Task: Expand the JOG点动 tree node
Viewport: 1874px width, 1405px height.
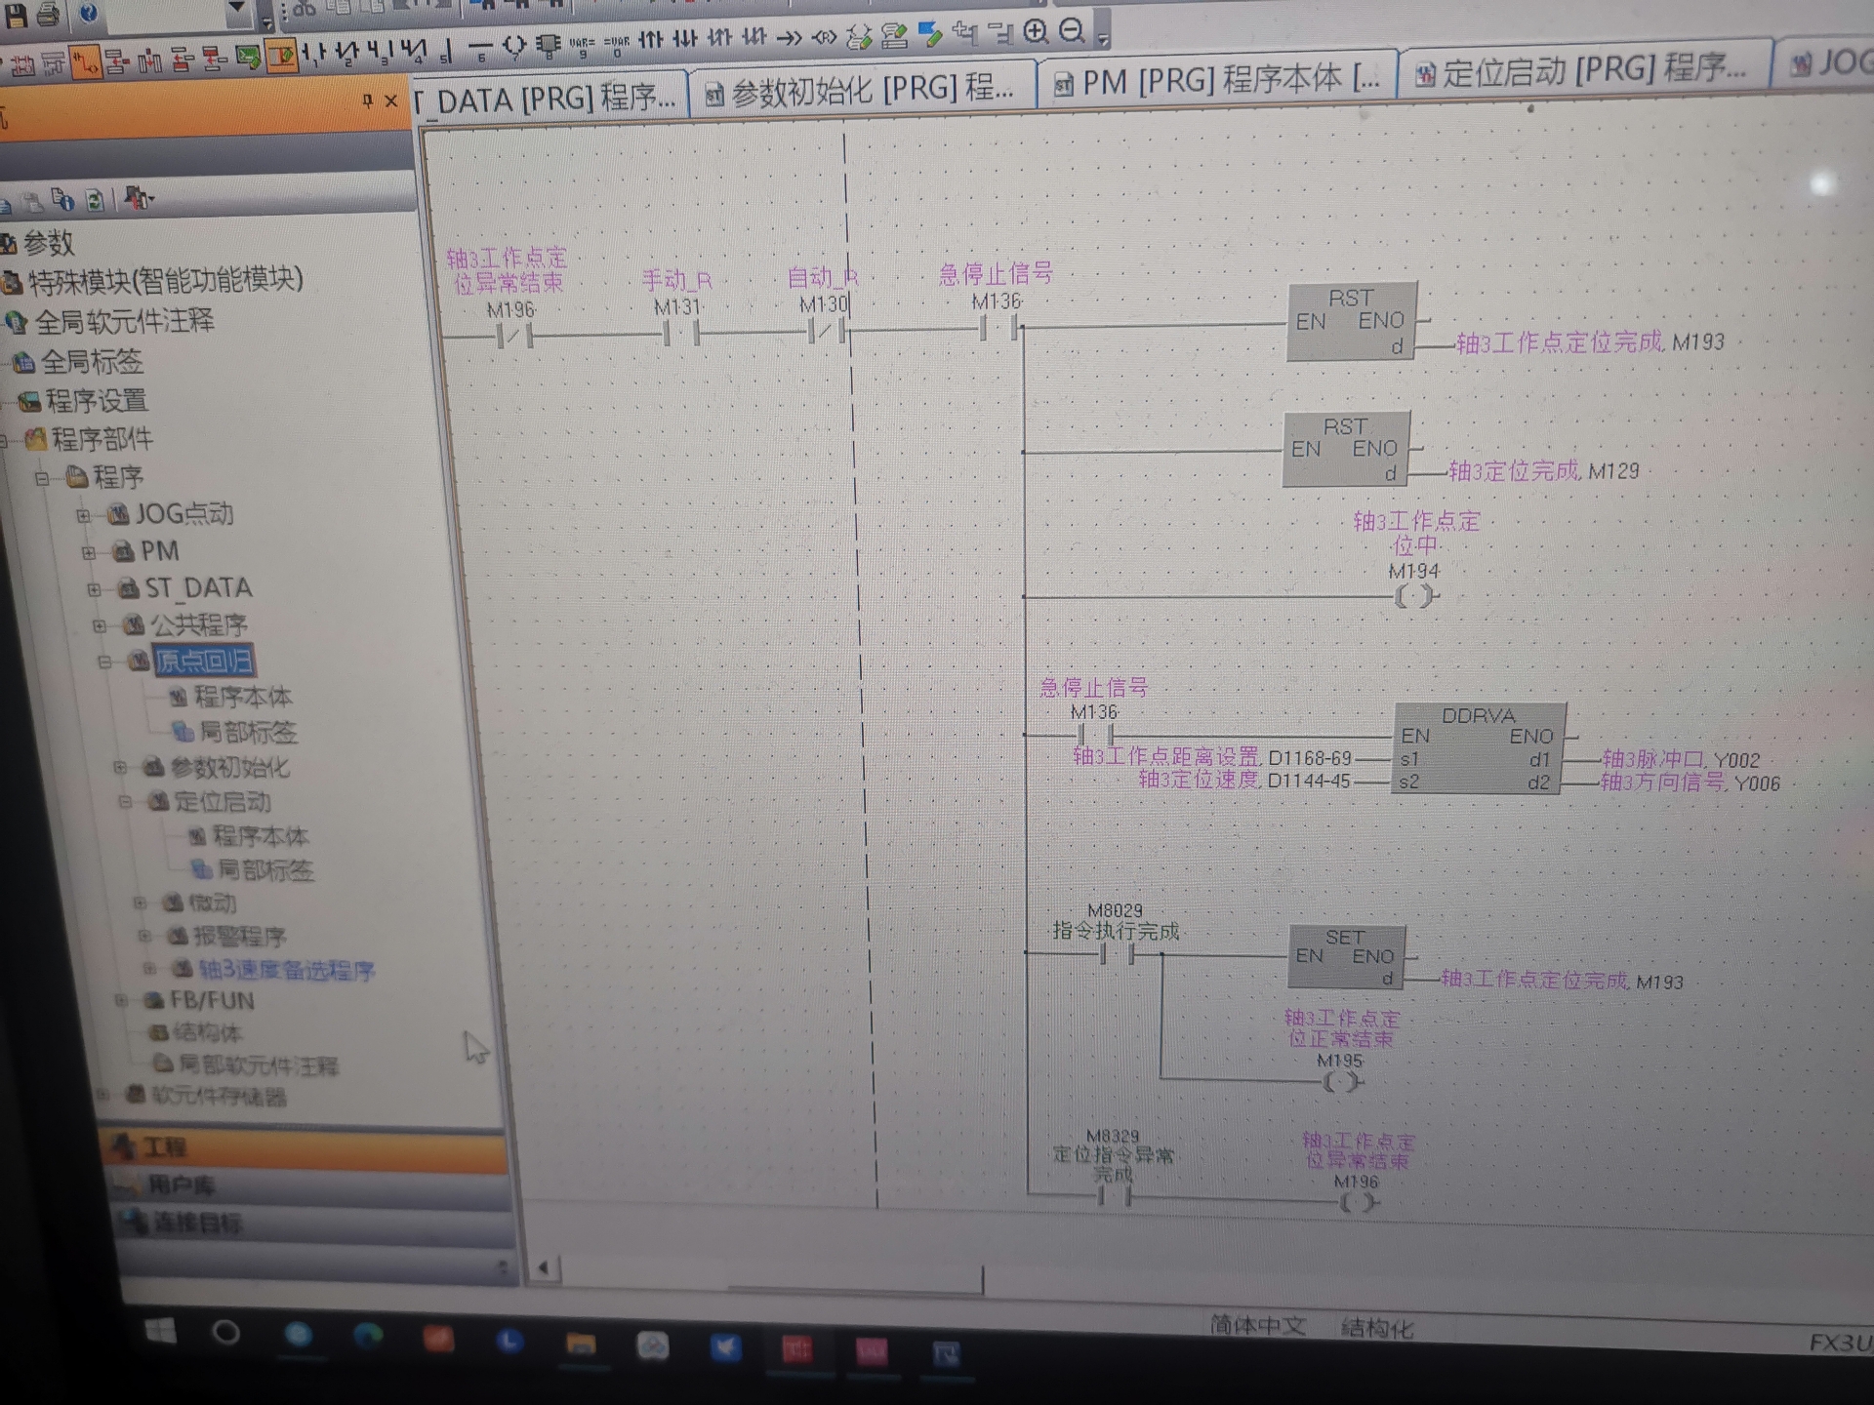Action: (x=83, y=515)
